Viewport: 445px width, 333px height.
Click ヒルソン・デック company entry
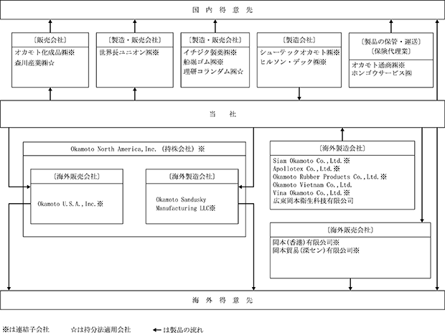pos(293,62)
